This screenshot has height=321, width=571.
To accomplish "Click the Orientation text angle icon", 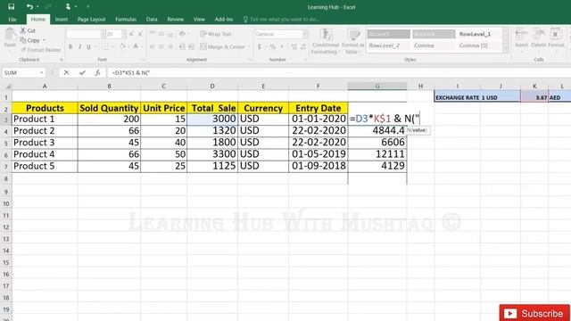I will coord(182,34).
